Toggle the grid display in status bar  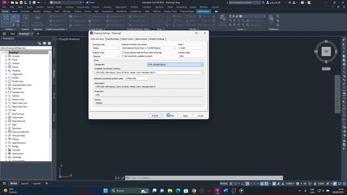pyautogui.click(x=231, y=184)
